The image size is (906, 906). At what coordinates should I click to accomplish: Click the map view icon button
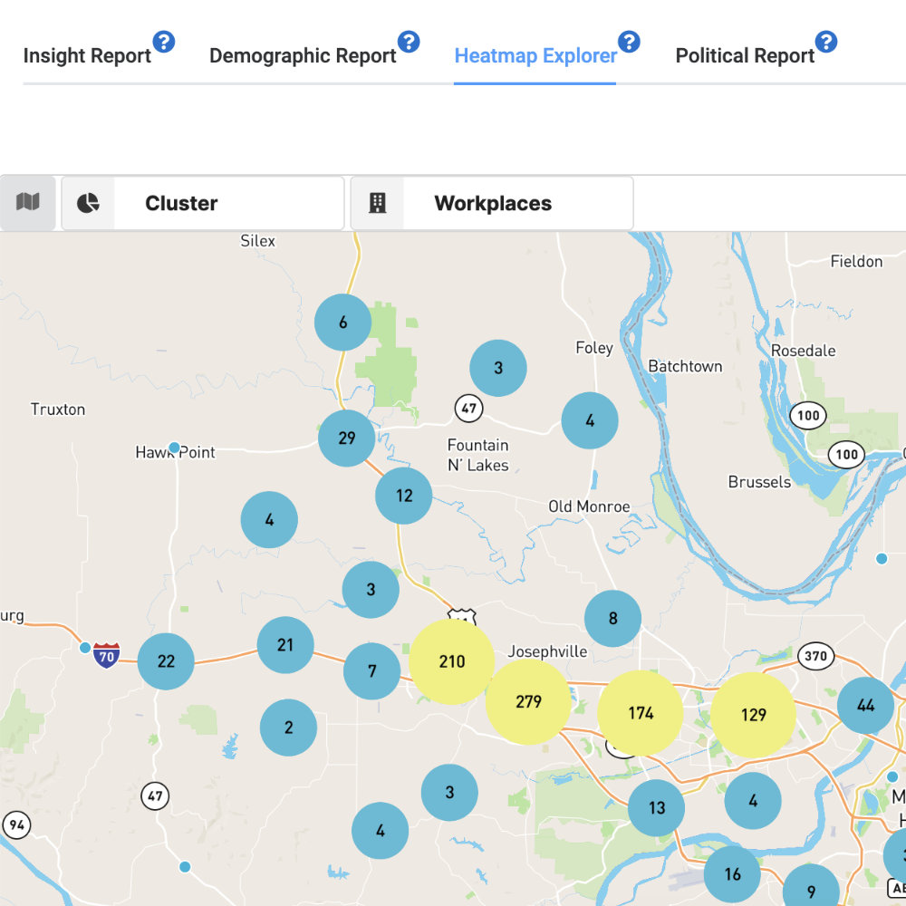click(x=28, y=202)
